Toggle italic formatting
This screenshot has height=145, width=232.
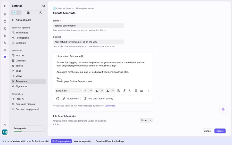(x=124, y=91)
